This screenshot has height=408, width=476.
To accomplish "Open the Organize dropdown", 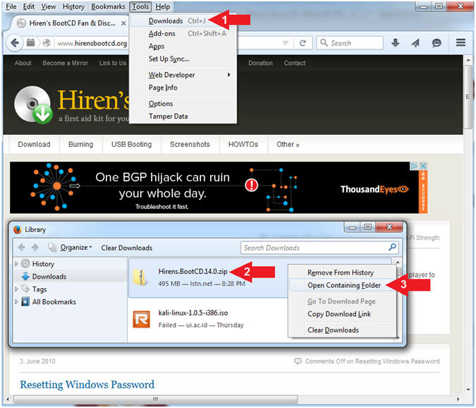I will (x=75, y=248).
